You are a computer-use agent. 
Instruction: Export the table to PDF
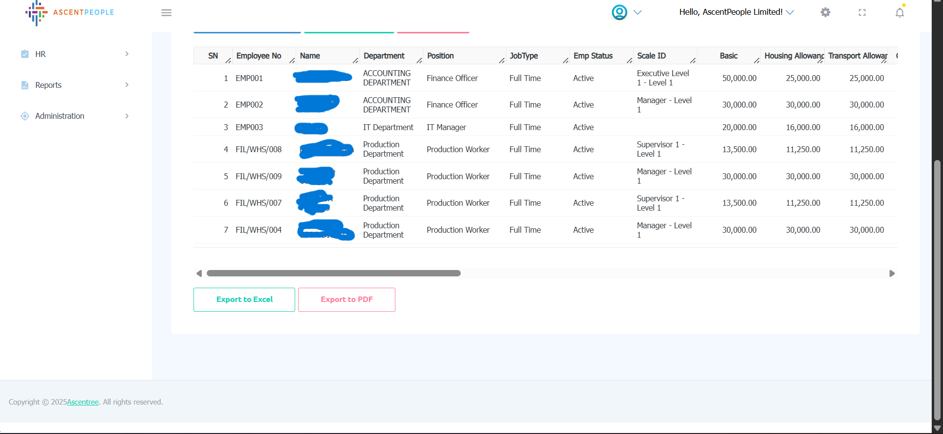click(x=346, y=299)
